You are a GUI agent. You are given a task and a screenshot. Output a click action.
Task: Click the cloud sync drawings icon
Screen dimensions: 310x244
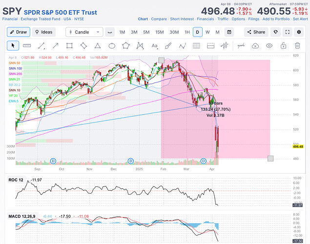coord(255,46)
